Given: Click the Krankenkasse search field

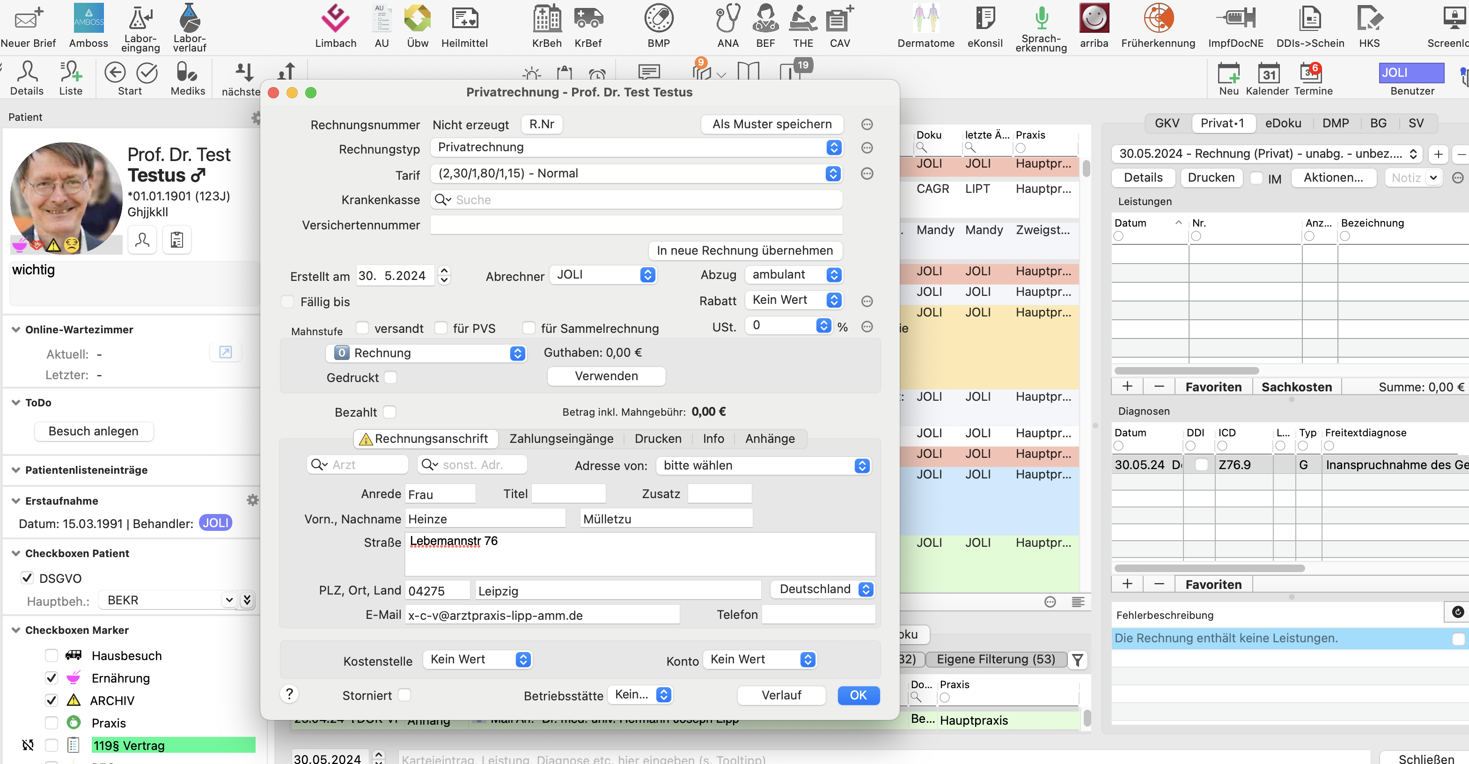Looking at the screenshot, I should click(x=636, y=199).
